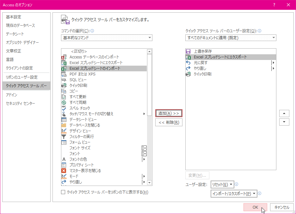Click the dialog help question mark
The width and height of the screenshot is (296, 214).
coord(274,5)
